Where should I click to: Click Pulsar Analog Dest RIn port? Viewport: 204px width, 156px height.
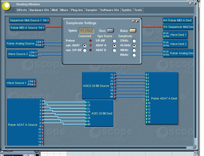click(164, 55)
